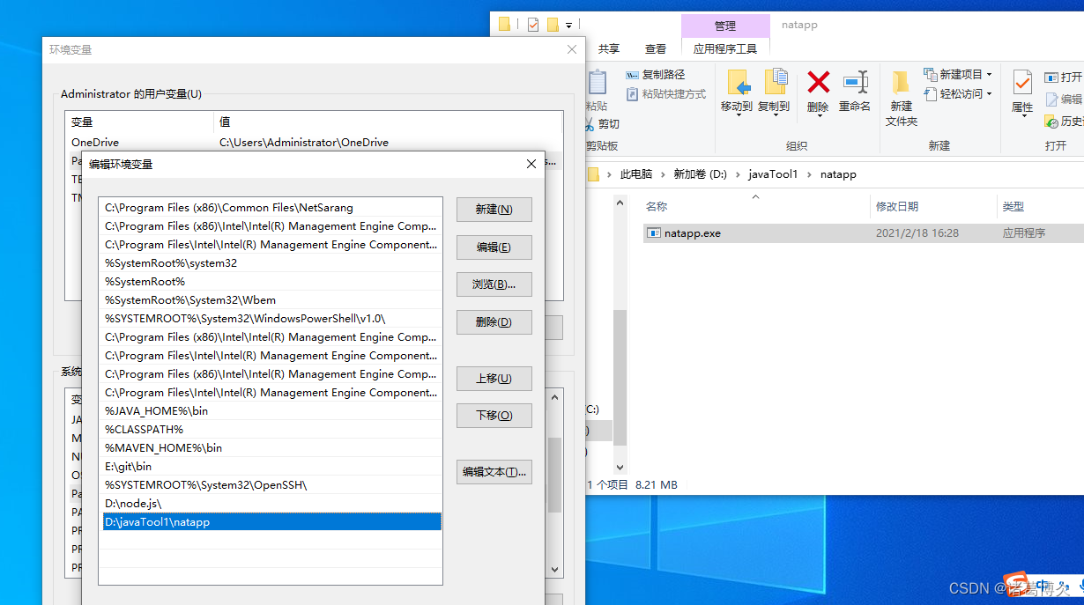Click the Move Up (上移(U)) button
1084x605 pixels.
tap(494, 379)
